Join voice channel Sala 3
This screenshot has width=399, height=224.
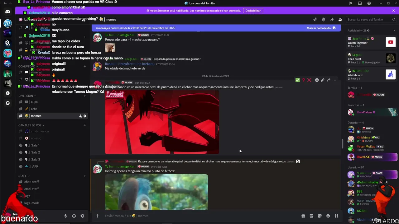tap(53, 159)
